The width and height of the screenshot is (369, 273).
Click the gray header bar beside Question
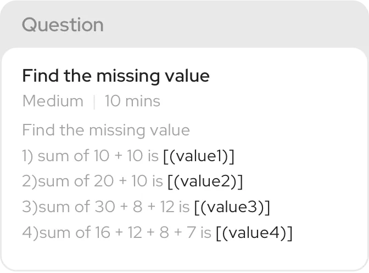coord(236,25)
